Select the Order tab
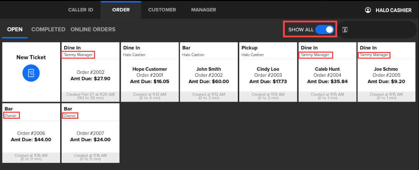 [x=121, y=10]
